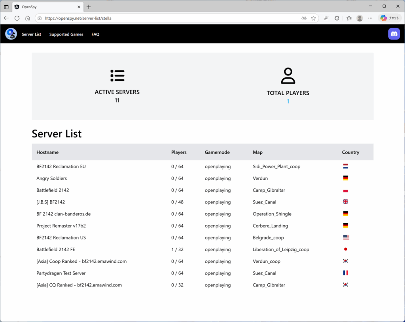
Task: Open the tab actions menu button
Action: (x=6, y=7)
